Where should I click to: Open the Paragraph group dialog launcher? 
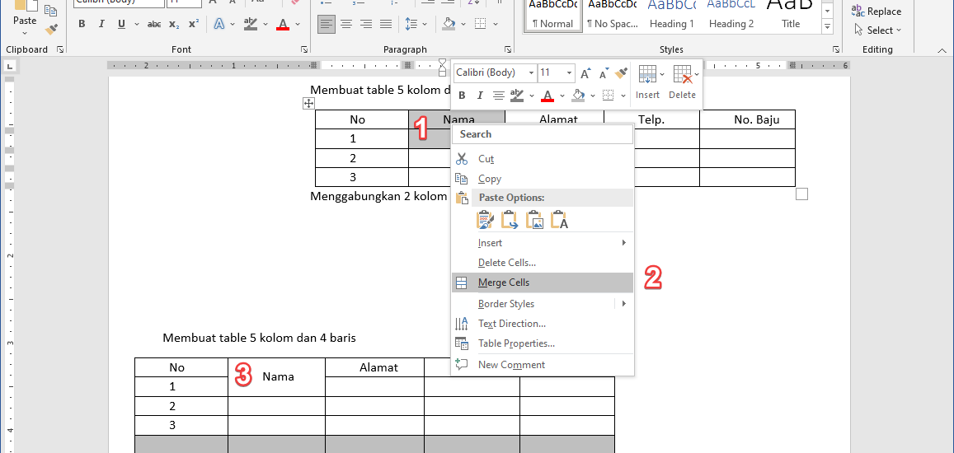pos(507,50)
